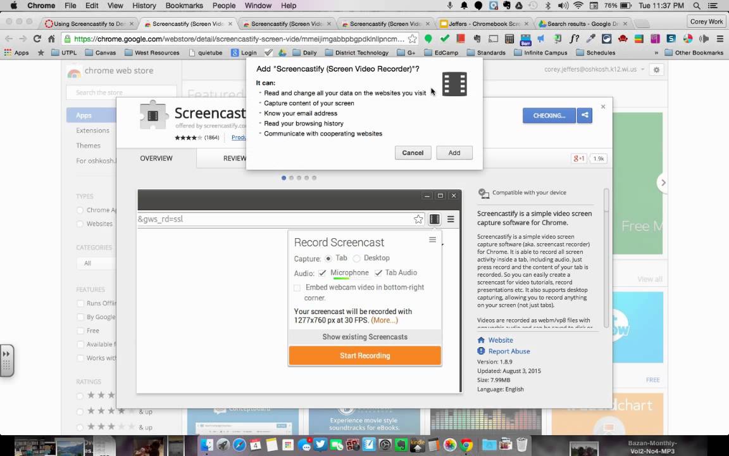Select Extensions in the web store sidebar
The image size is (729, 456).
click(x=92, y=130)
